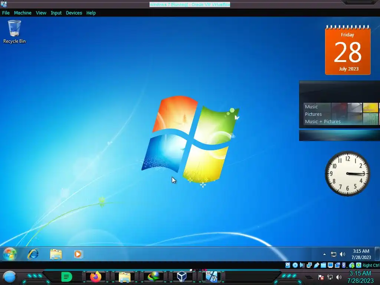The width and height of the screenshot is (380, 285).
Task: Click the Show desktop button in guest
Action: [x=377, y=254]
